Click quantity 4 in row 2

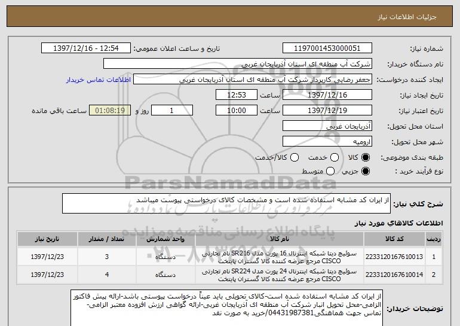[x=107, y=275]
